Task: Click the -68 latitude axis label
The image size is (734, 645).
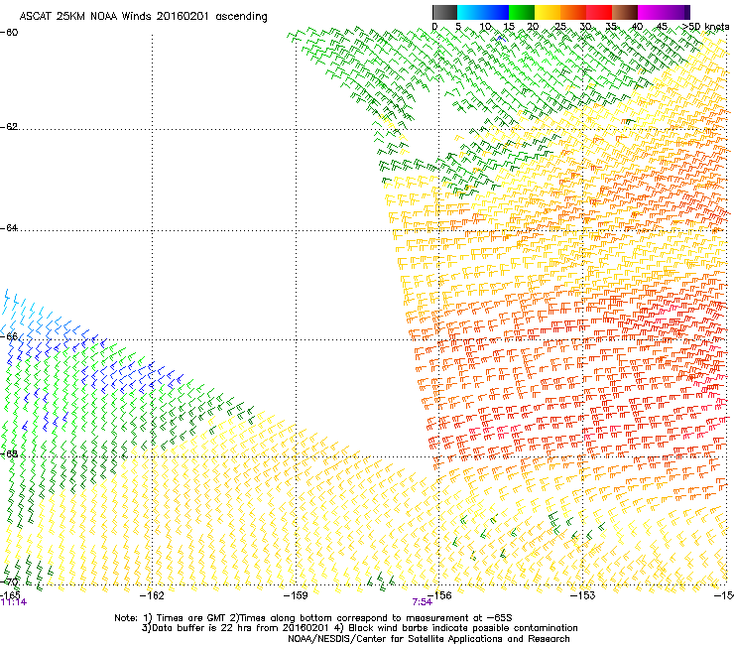Action: point(9,453)
